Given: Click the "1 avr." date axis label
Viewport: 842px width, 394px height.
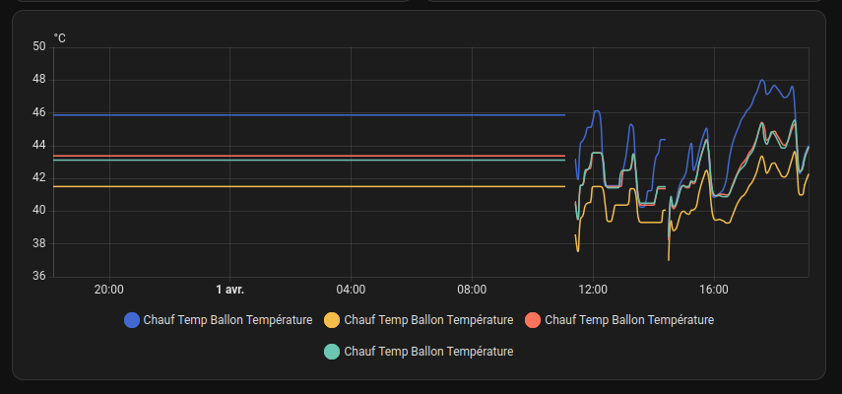Looking at the screenshot, I should (x=229, y=290).
